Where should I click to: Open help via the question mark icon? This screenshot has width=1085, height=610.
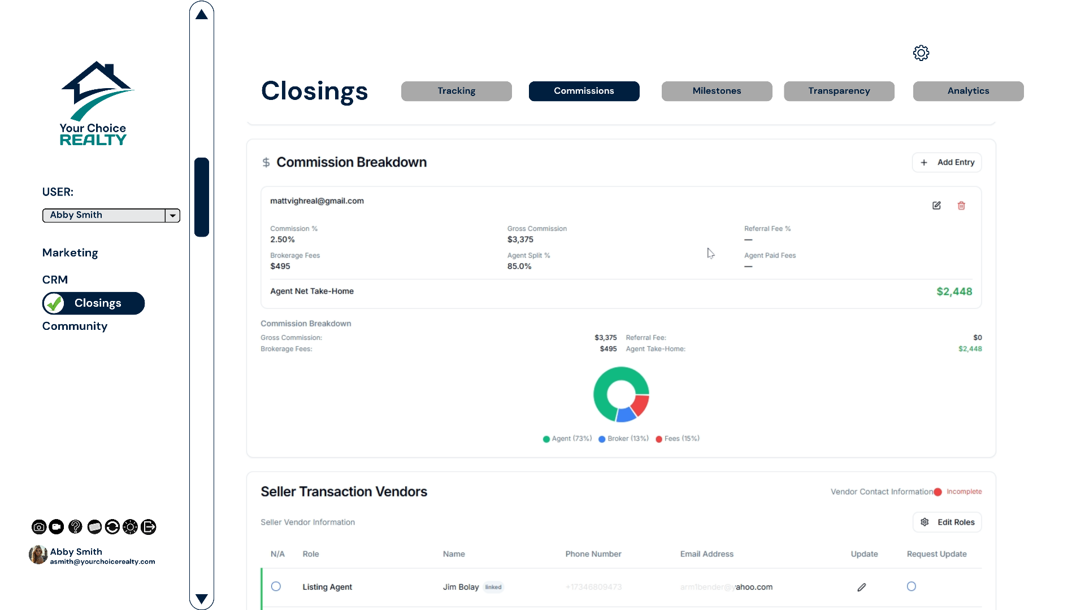pos(75,527)
